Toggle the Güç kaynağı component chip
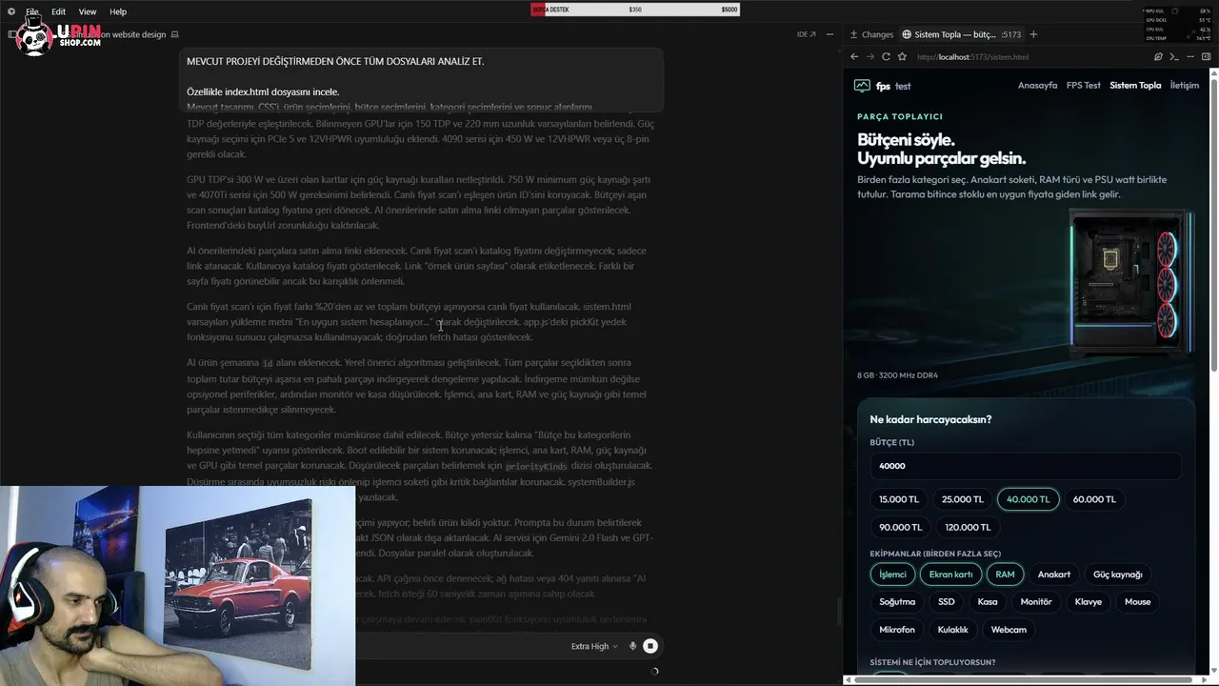The width and height of the screenshot is (1219, 686). click(x=1117, y=575)
